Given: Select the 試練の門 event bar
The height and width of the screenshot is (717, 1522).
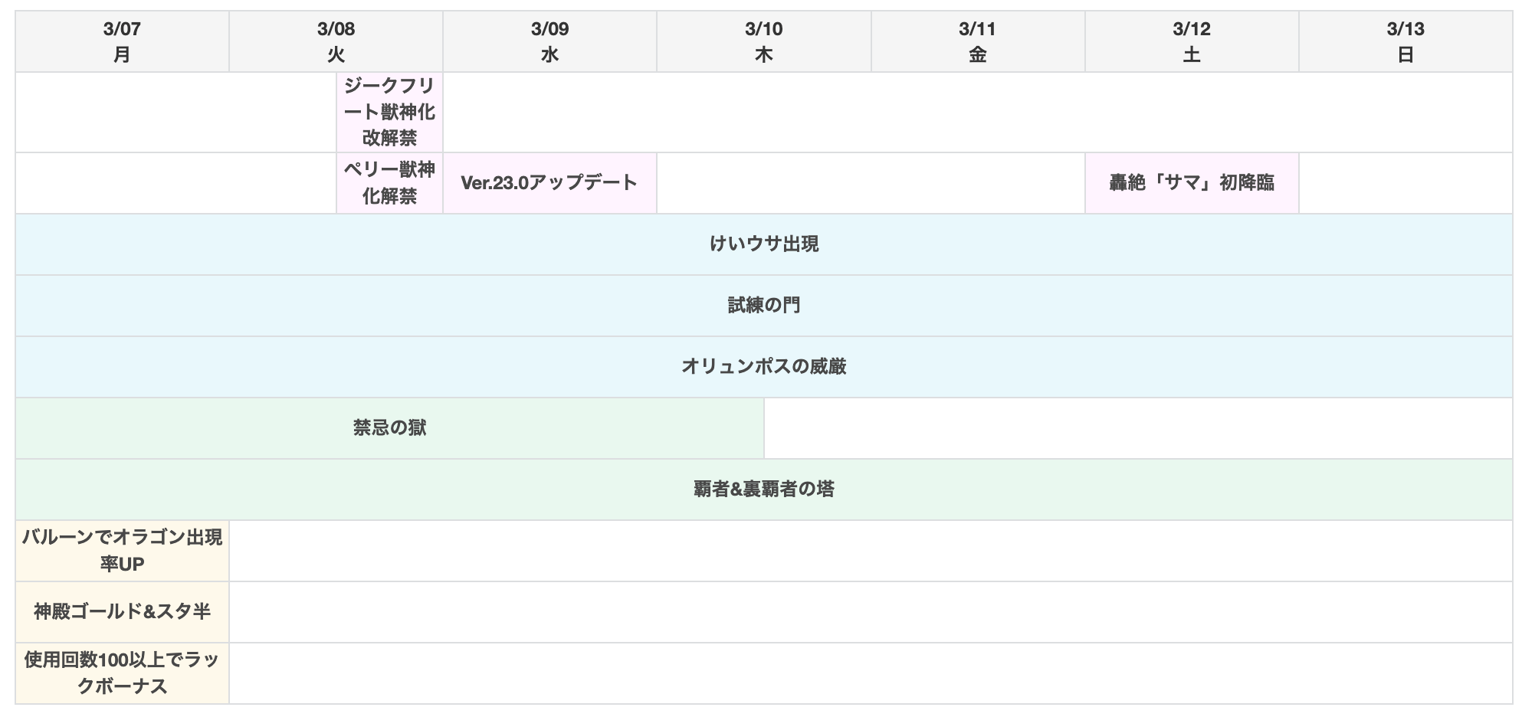Looking at the screenshot, I should 763,306.
